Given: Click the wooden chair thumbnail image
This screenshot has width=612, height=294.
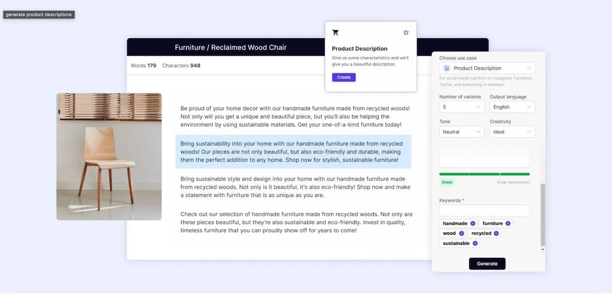Looking at the screenshot, I should pyautogui.click(x=109, y=156).
